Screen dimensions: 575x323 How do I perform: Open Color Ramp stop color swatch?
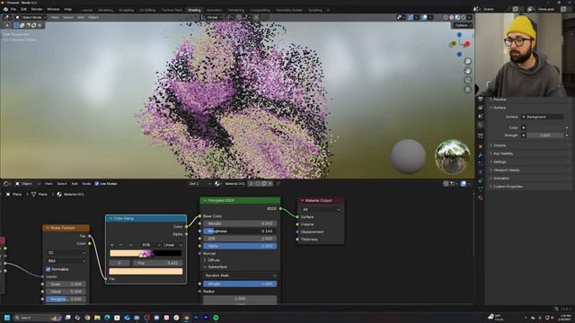click(x=146, y=271)
